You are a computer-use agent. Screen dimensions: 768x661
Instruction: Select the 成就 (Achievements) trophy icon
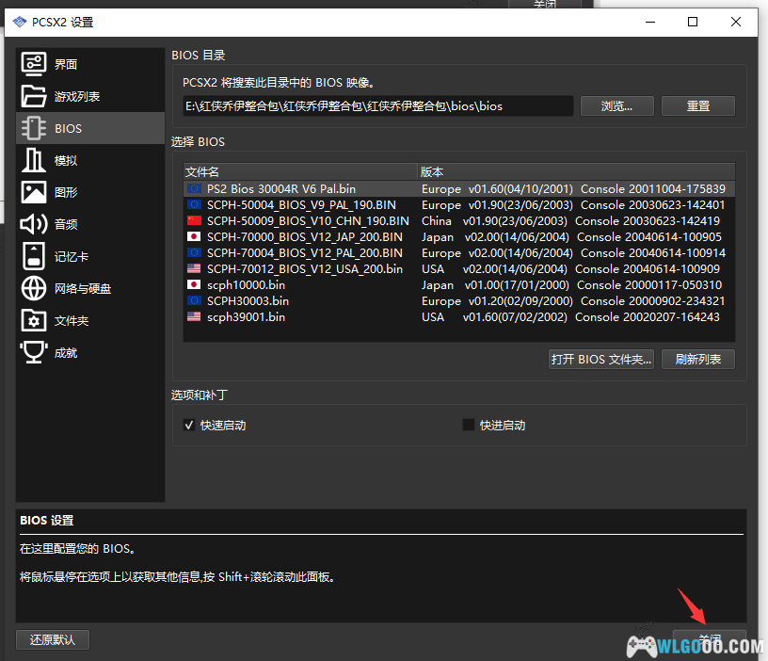[x=34, y=352]
